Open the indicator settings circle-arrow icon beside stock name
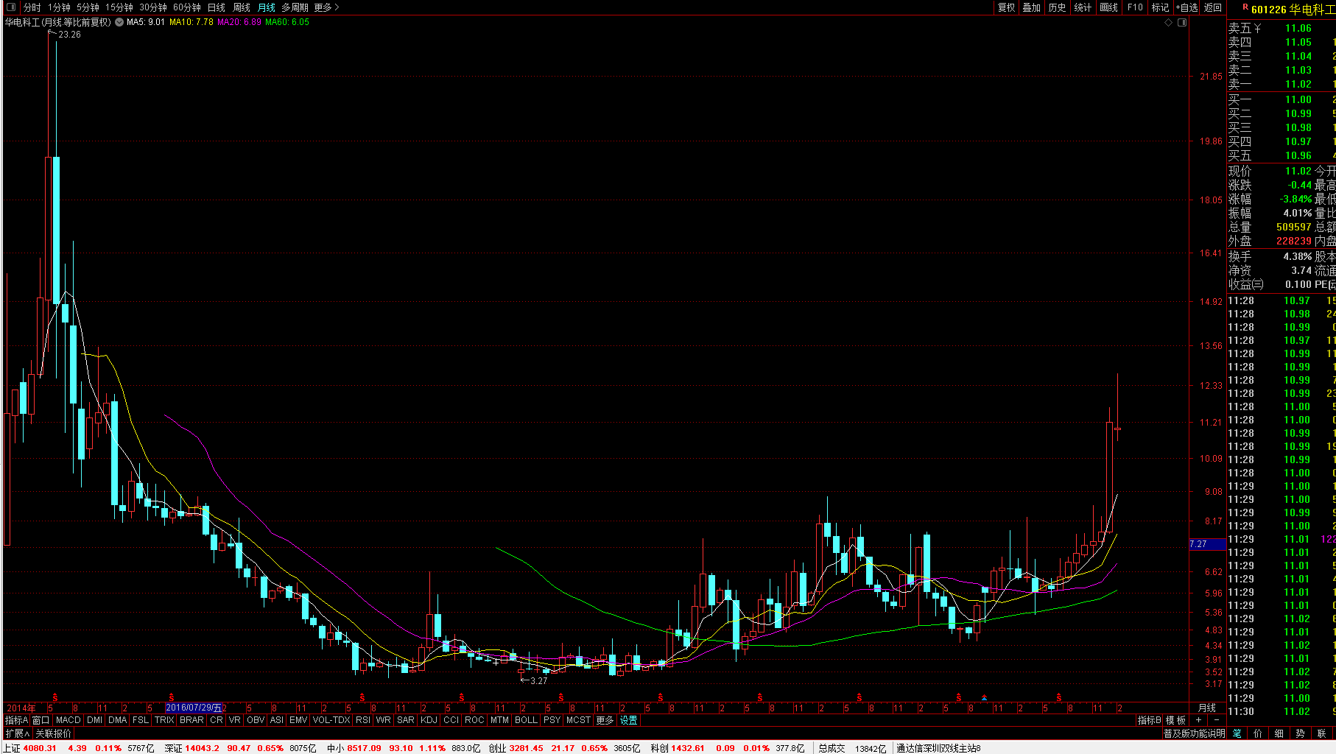 (119, 22)
